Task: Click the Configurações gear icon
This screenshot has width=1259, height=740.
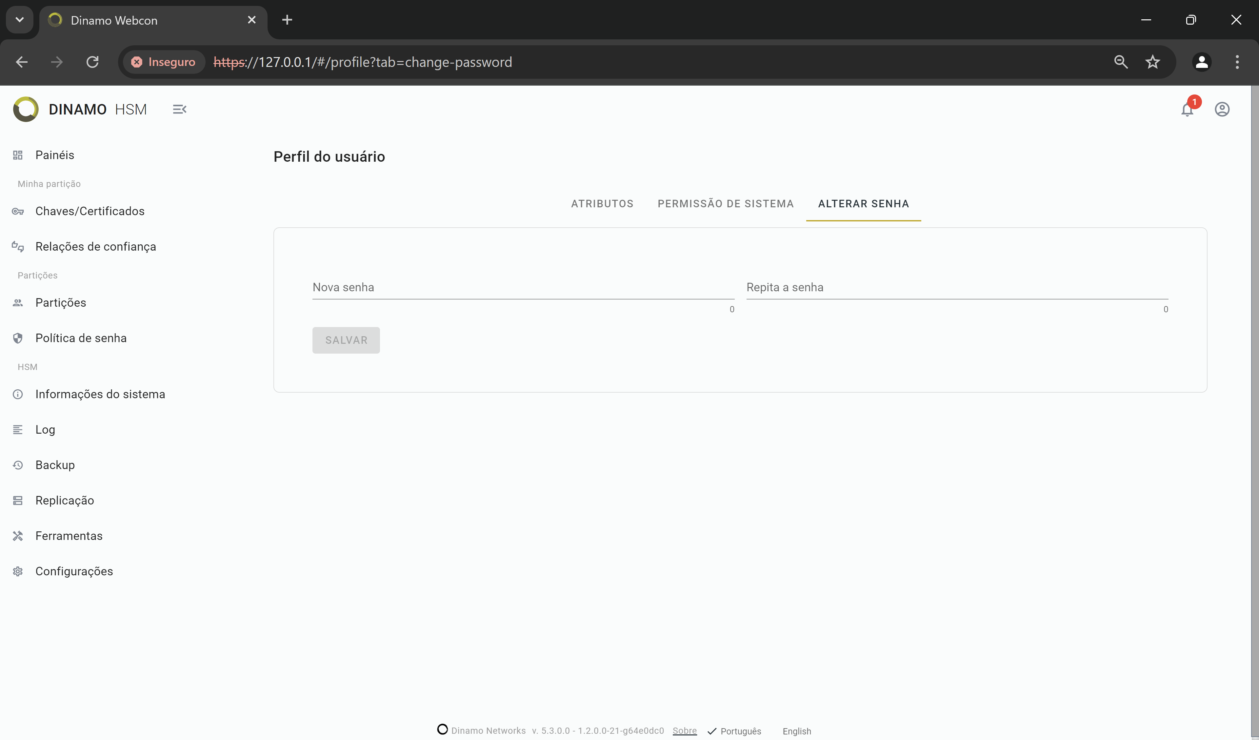Action: pos(18,571)
